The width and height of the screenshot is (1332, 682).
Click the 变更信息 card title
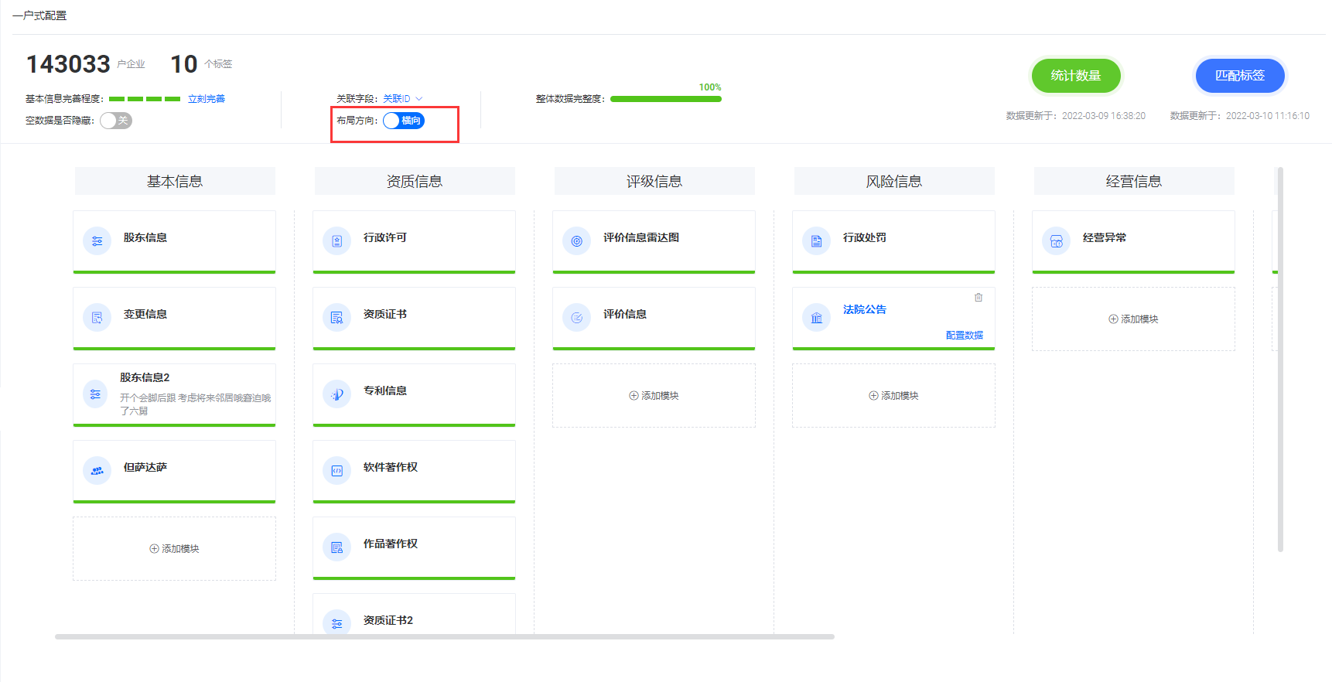145,314
